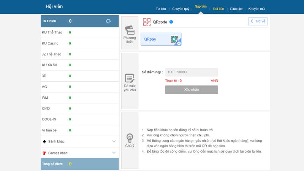This screenshot has height=171, width=304.
Task: Click the Trở về back button
Action: pyautogui.click(x=258, y=21)
